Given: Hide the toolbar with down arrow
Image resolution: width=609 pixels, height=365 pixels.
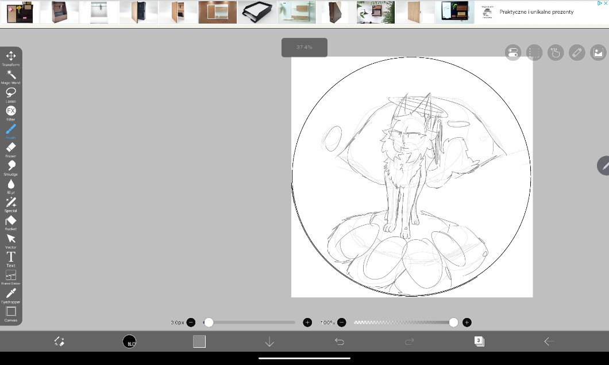Looking at the screenshot, I should (269, 341).
